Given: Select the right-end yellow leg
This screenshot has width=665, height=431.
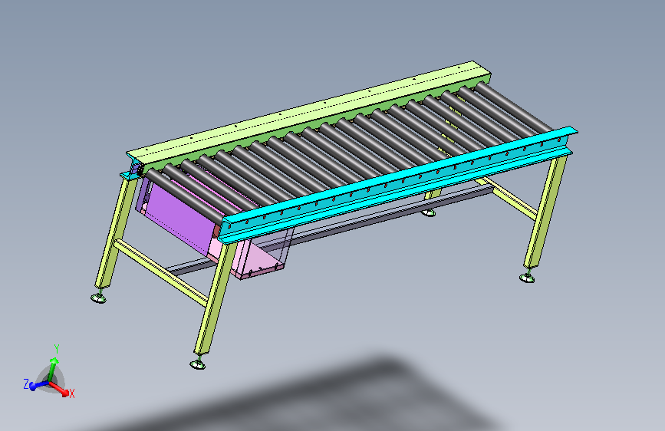Looking at the screenshot, I should pos(546,212).
